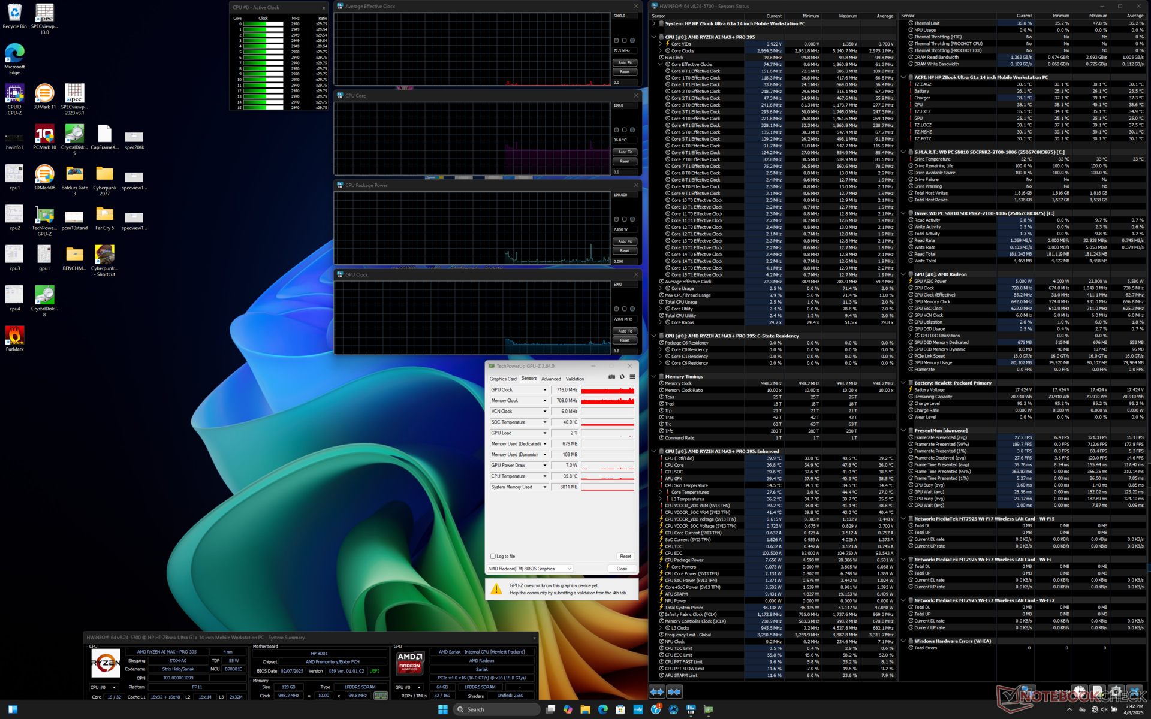Click the HWiNFO settings gear icon
This screenshot has height=719, width=1151.
pyautogui.click(x=1116, y=691)
